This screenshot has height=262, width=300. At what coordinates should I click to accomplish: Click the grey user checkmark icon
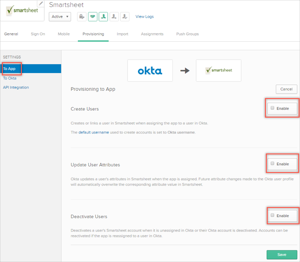click(125, 17)
